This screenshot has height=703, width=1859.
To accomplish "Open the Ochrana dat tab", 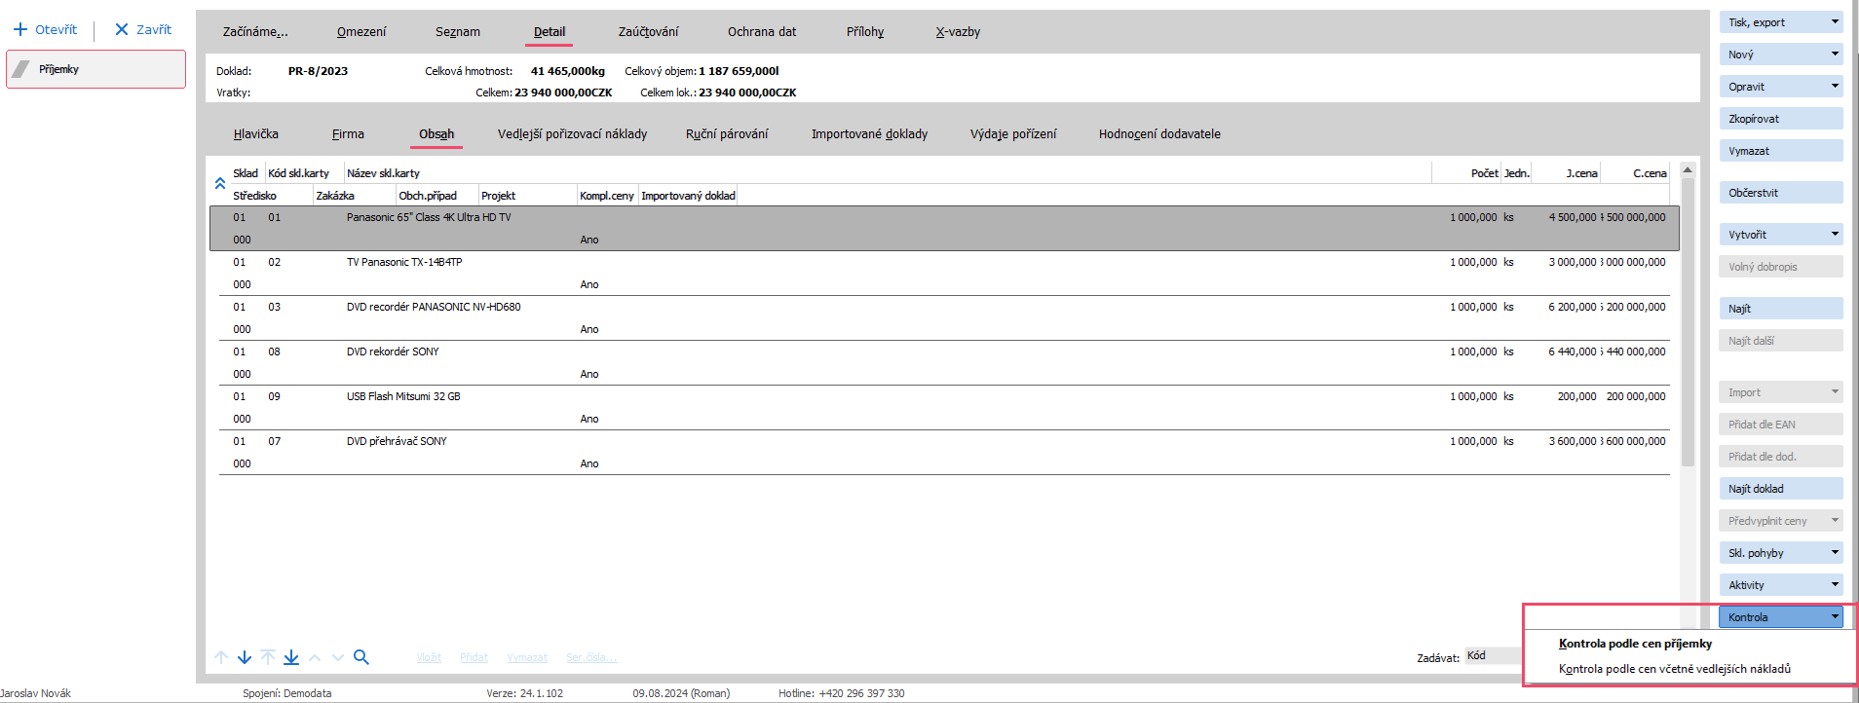I will [762, 32].
